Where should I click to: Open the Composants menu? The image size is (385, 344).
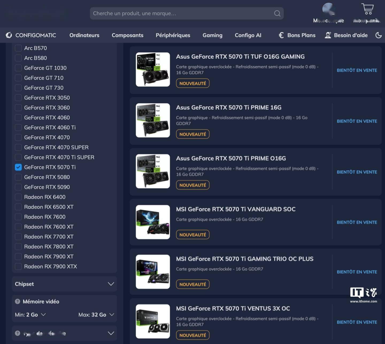tap(128, 35)
